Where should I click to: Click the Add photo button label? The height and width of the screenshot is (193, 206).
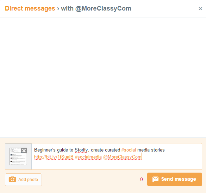click(28, 180)
